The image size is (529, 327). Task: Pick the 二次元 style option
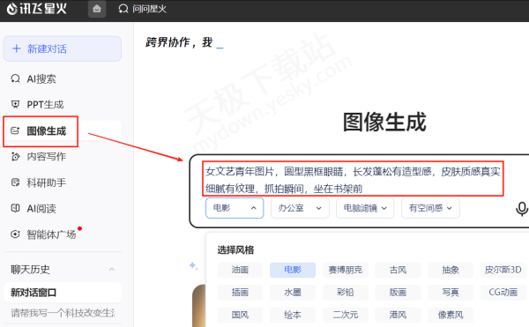(345, 315)
